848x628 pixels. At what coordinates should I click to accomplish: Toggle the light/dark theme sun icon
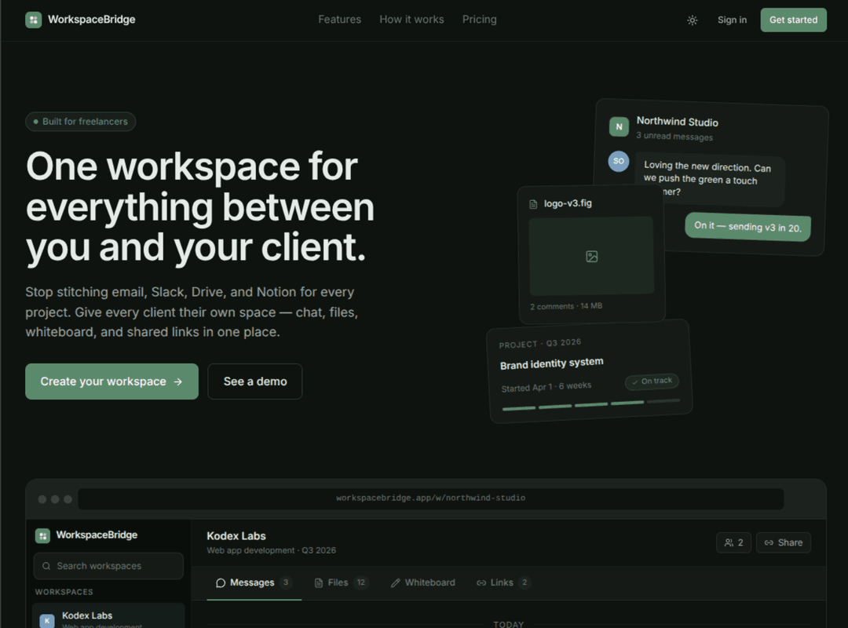[693, 20]
